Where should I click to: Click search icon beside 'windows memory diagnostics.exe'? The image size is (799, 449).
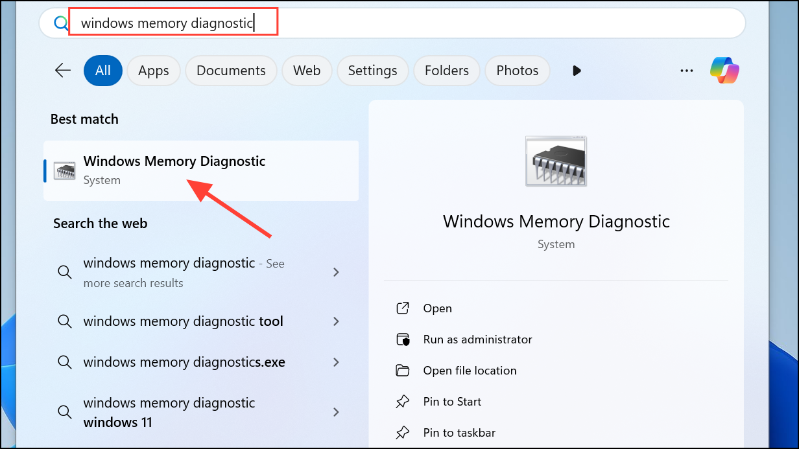(64, 362)
